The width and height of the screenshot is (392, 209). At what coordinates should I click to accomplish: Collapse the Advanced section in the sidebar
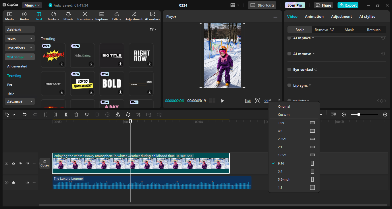(20, 101)
